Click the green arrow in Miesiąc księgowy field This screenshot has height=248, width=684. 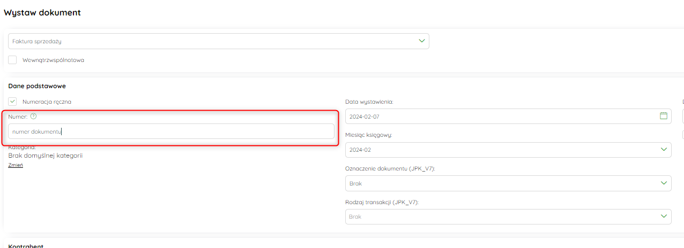pyautogui.click(x=664, y=150)
